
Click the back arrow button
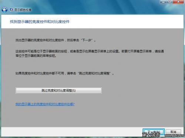4,10
